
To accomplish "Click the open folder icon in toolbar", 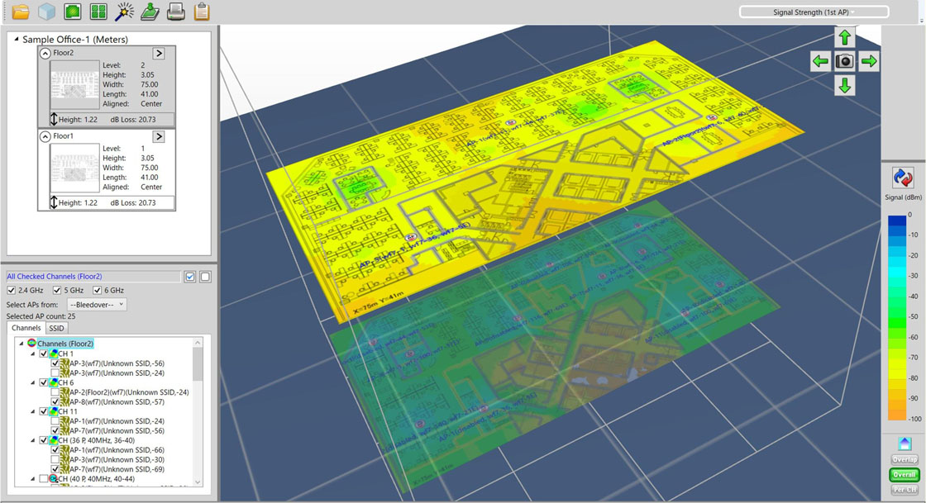I will pyautogui.click(x=20, y=12).
